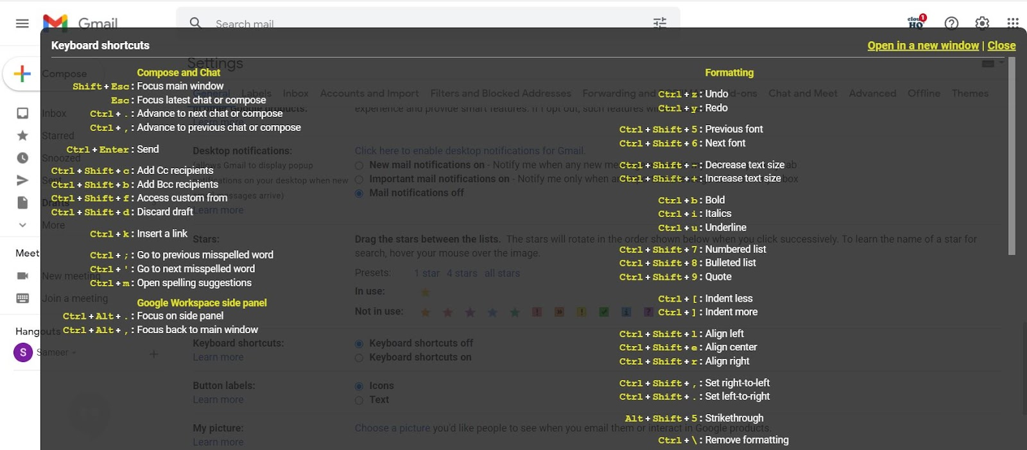Choose the 4 stars preset
1027x450 pixels.
(x=462, y=273)
